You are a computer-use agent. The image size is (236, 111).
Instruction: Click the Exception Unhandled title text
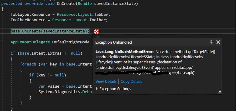tap(113, 42)
